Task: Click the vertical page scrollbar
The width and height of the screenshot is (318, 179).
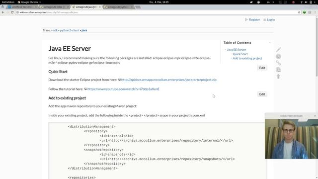Action: [x=317, y=47]
